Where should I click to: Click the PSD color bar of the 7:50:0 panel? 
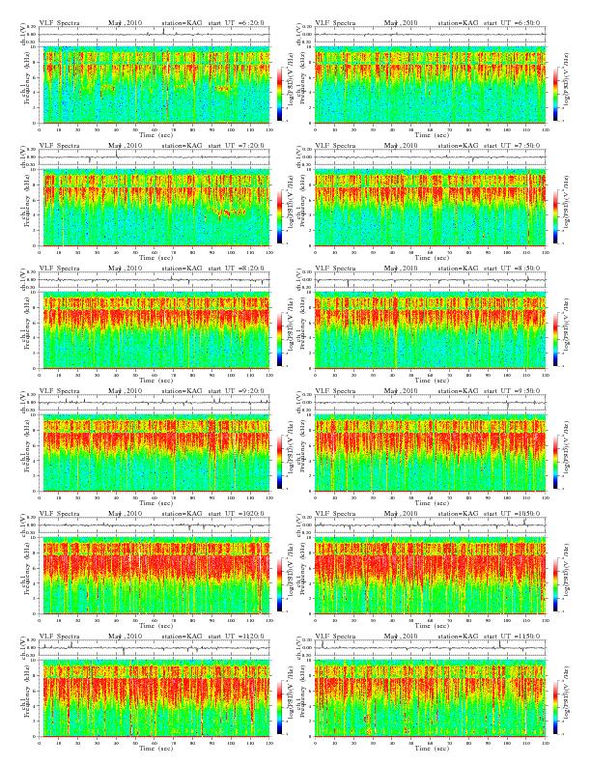click(555, 216)
